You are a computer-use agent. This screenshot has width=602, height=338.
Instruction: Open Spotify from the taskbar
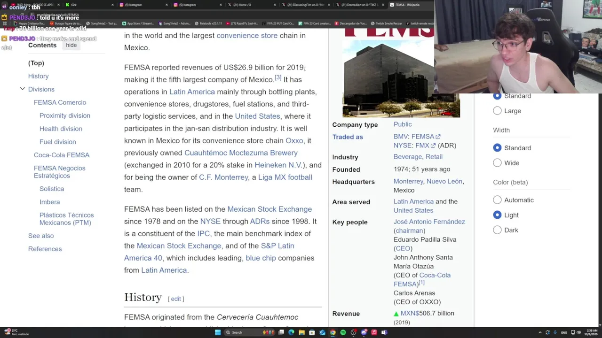pos(343,332)
